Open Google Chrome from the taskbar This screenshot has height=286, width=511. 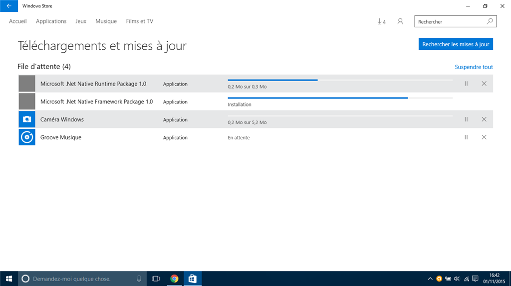tap(174, 279)
